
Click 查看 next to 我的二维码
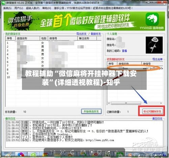124,51
